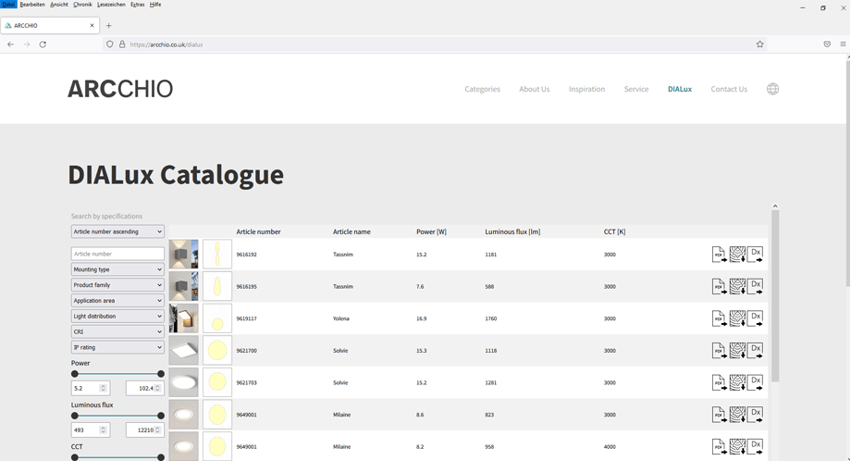Open a new browser tab
Image resolution: width=851 pixels, height=461 pixels.
[108, 26]
